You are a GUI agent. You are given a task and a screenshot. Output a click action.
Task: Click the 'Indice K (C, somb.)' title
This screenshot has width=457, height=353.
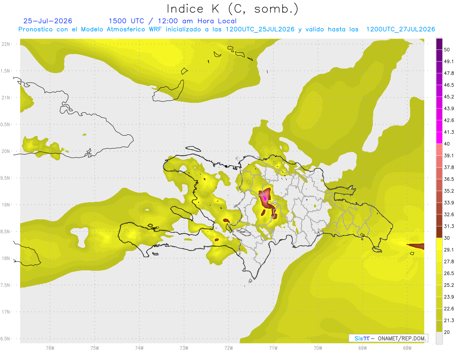point(233,9)
